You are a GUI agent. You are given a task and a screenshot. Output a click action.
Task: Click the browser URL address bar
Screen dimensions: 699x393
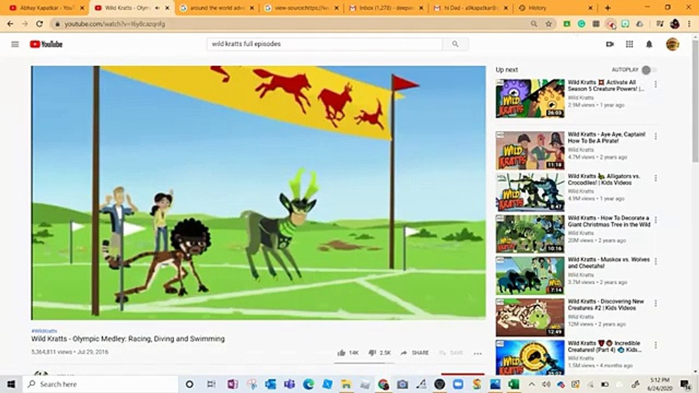[x=295, y=24]
